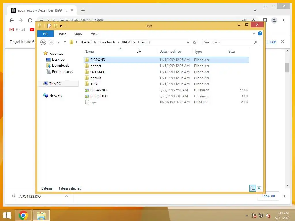This screenshot has width=295, height=221.
Task: Switch to Large icons view layout
Action: [x=259, y=188]
